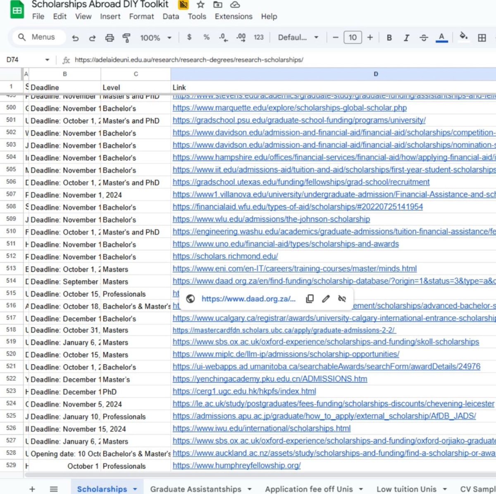This screenshot has height=494, width=496.
Task: Open the Data menu
Action: click(x=171, y=17)
